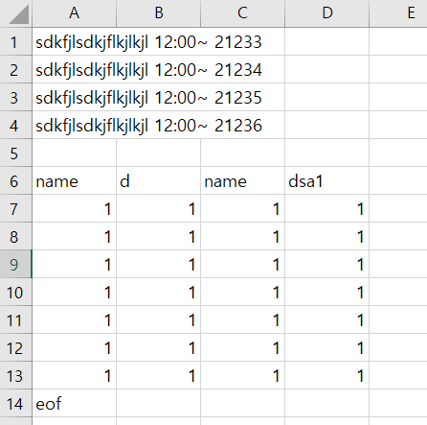The image size is (427, 425).
Task: Click cell B10 containing 1
Action: (x=159, y=293)
